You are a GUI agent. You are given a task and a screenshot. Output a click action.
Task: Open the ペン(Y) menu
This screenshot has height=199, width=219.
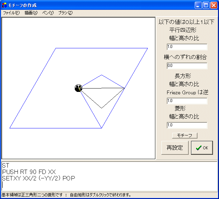[x=48, y=13]
